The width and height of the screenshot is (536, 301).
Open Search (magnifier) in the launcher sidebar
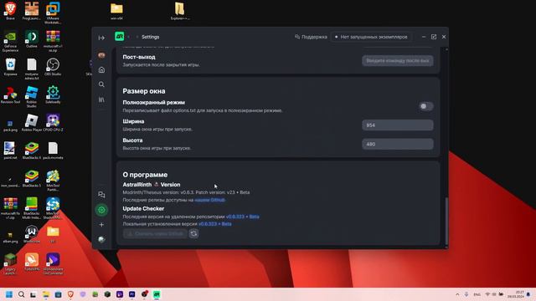coord(101,84)
